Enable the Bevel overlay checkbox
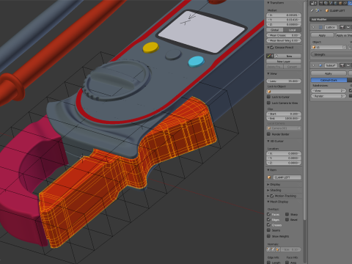This screenshot has width=352, height=264. click(287, 219)
